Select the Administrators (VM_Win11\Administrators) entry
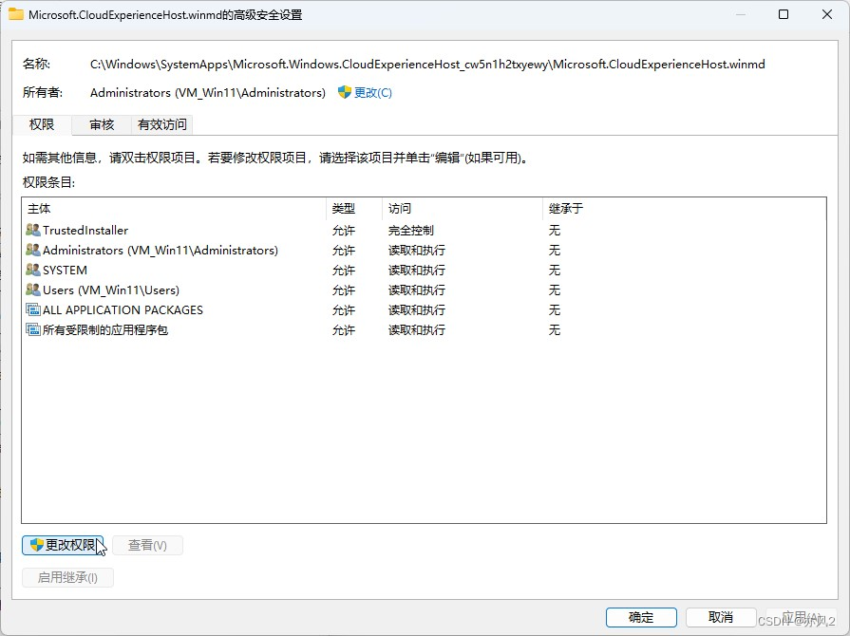850x636 pixels. (x=424, y=251)
